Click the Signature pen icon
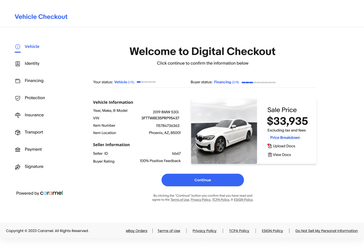The width and height of the screenshot is (364, 249). tap(18, 166)
